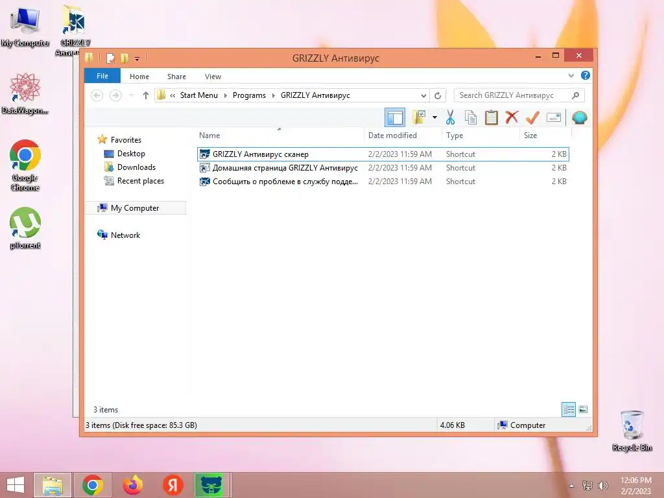The image size is (664, 498).
Task: Open dropdown arrow next to folder options icon
Action: [x=434, y=117]
